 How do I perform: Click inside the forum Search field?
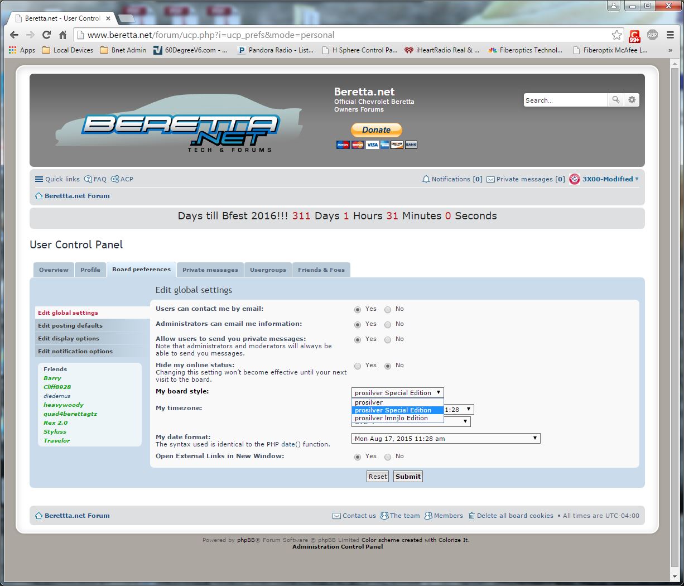pos(565,100)
